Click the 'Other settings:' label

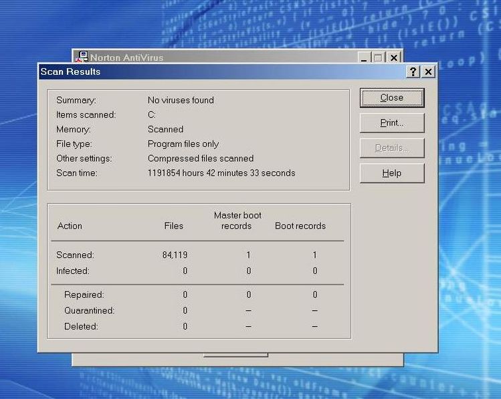click(84, 158)
